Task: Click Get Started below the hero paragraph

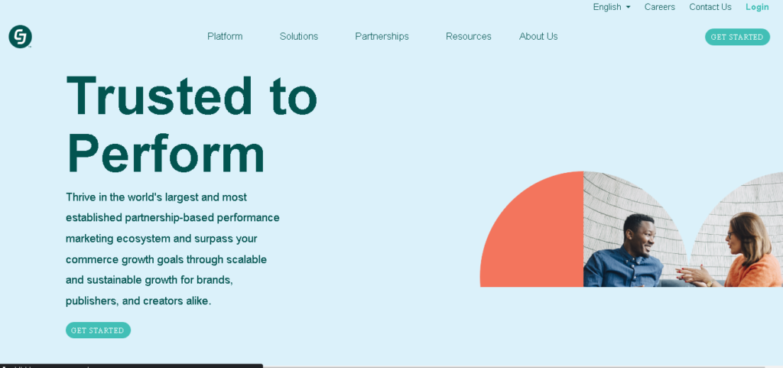Action: click(98, 331)
